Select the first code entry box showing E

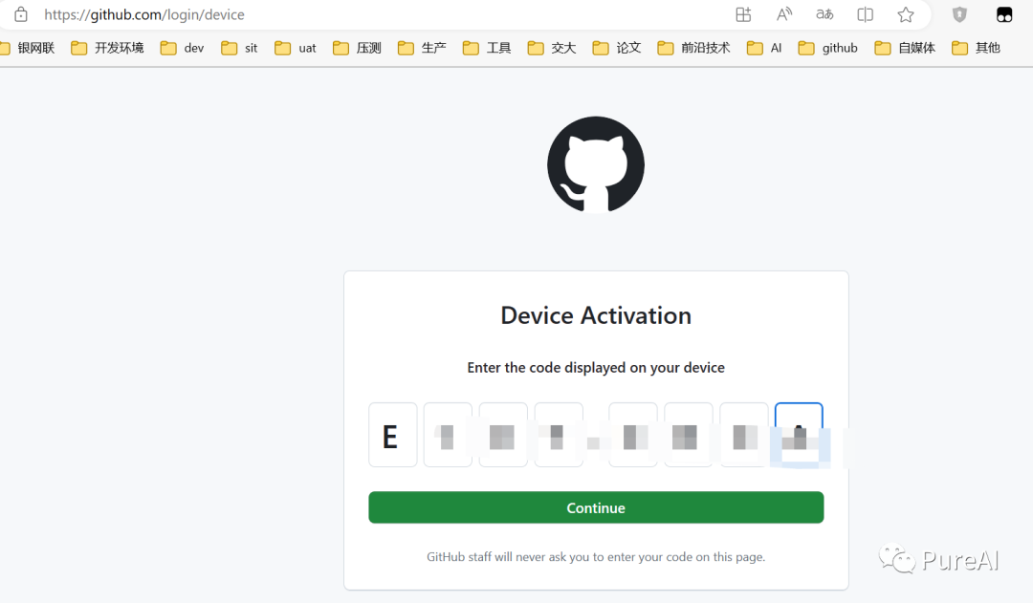click(x=392, y=435)
